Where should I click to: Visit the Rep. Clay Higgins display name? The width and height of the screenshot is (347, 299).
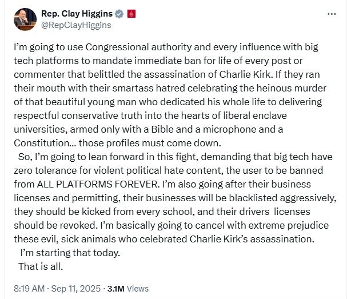point(77,14)
